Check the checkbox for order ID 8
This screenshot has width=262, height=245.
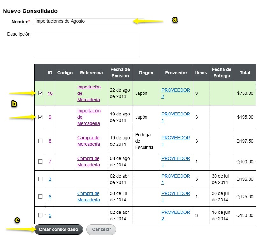coord(40,141)
